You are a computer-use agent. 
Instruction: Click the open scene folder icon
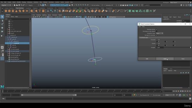(x=17, y=5)
